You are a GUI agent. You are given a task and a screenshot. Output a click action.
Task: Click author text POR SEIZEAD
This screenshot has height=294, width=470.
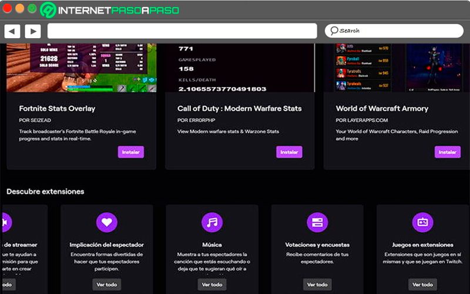point(35,121)
